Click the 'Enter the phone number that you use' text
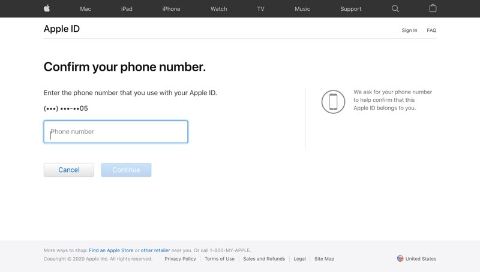Viewport: 480px width, 272px height. click(130, 93)
